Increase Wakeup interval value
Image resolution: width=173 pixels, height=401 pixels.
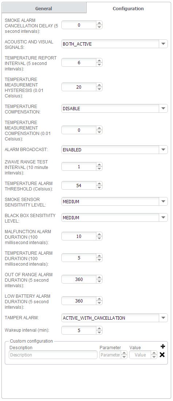[x=99, y=328]
